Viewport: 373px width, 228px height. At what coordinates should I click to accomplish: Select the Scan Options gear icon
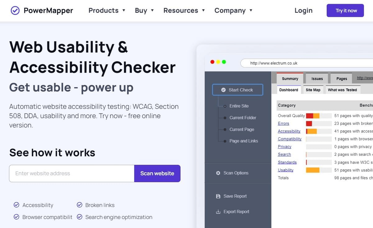point(218,173)
